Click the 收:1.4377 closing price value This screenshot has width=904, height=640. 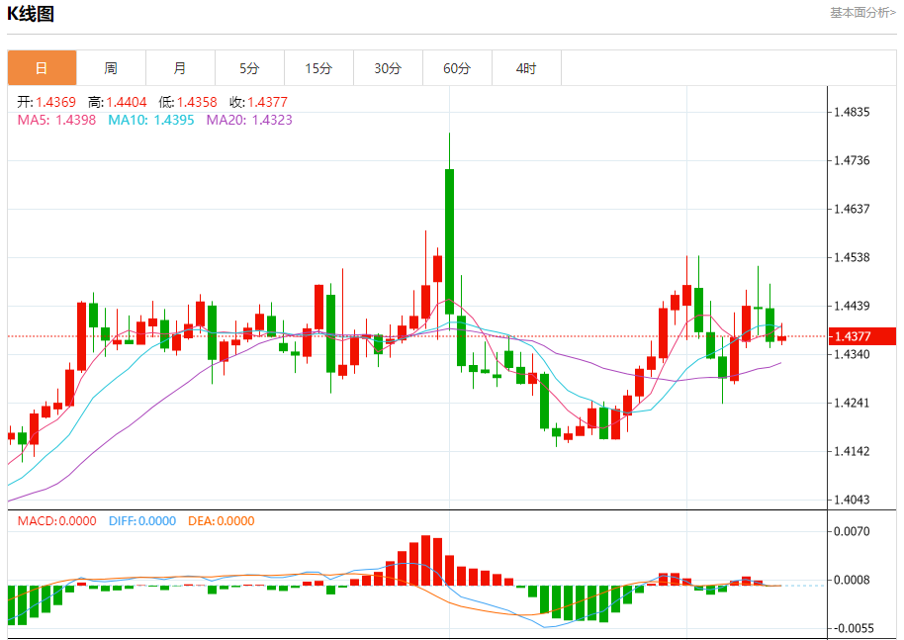[258, 102]
